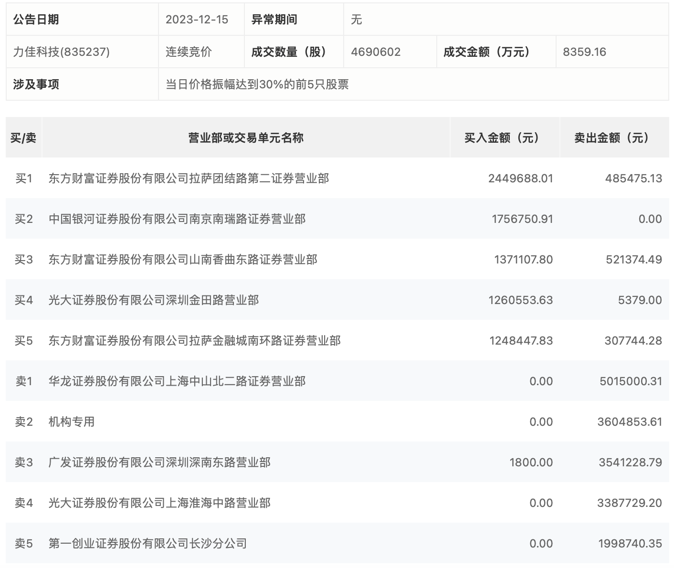Click the 买/卖 column header

pyautogui.click(x=23, y=138)
